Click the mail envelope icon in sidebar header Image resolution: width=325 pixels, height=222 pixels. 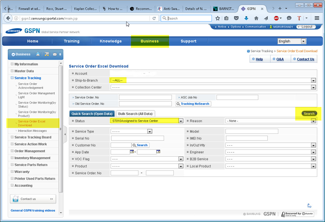click(x=55, y=54)
